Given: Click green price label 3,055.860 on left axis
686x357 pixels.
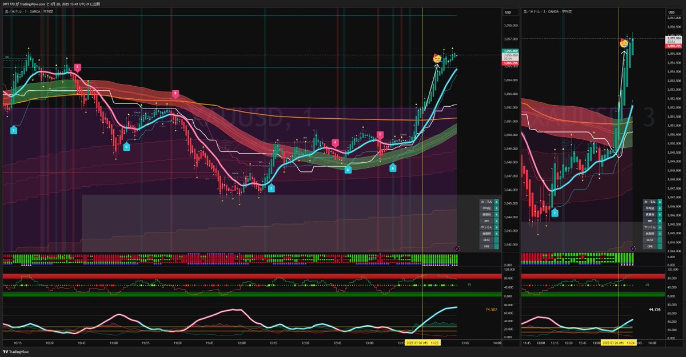Looking at the screenshot, I should click(511, 51).
